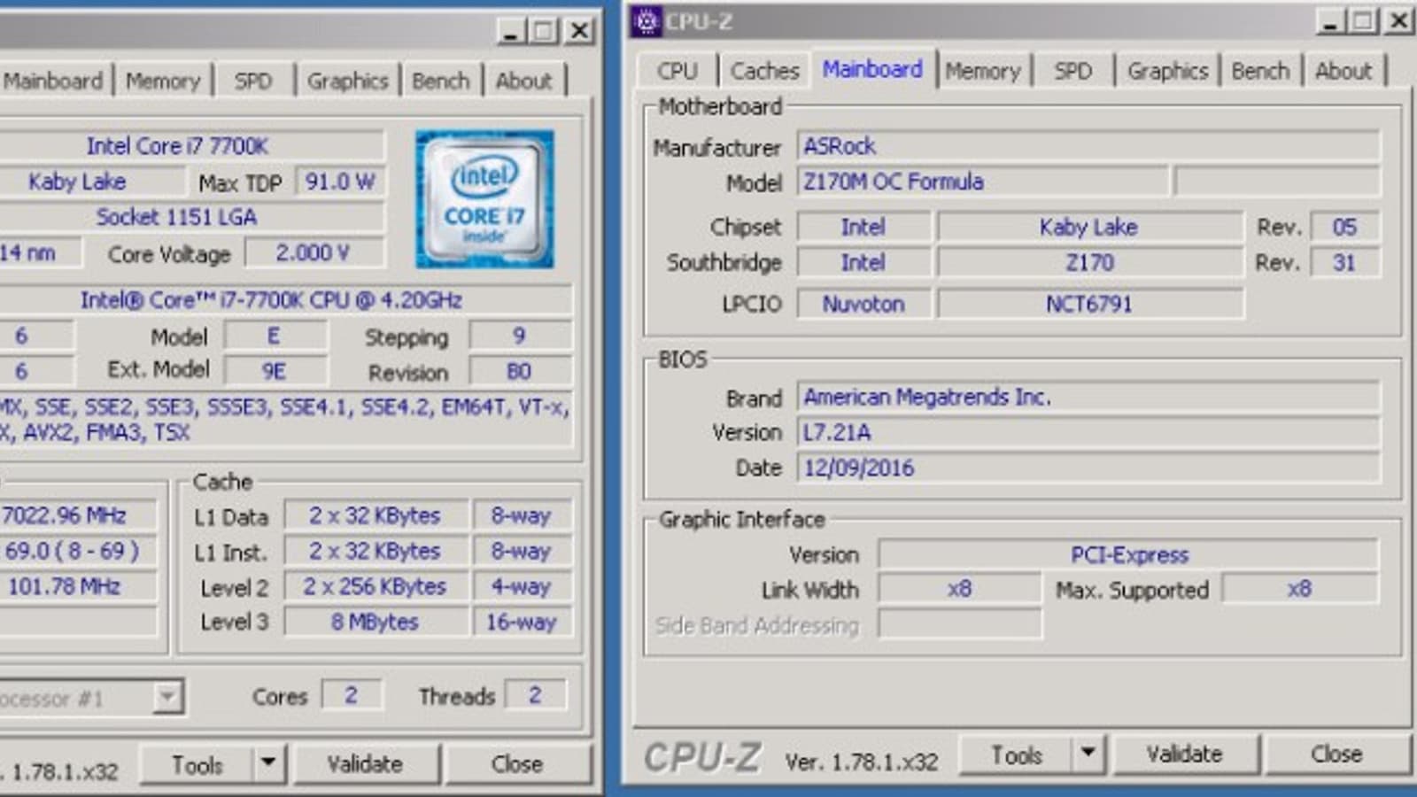Click the Southbridge Rev. value 31
The height and width of the screenshot is (797, 1417).
coord(1344,262)
